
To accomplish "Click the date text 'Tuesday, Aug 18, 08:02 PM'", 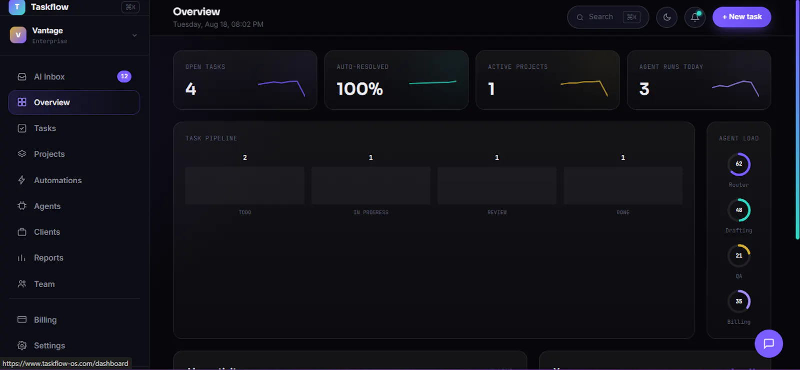I will (218, 24).
